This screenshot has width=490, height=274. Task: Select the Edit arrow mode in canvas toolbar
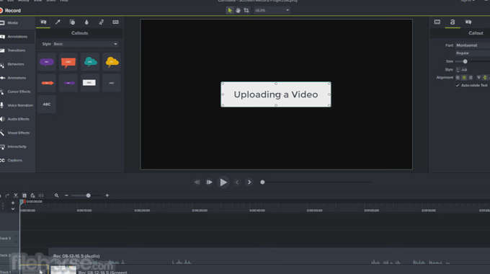coord(230,10)
